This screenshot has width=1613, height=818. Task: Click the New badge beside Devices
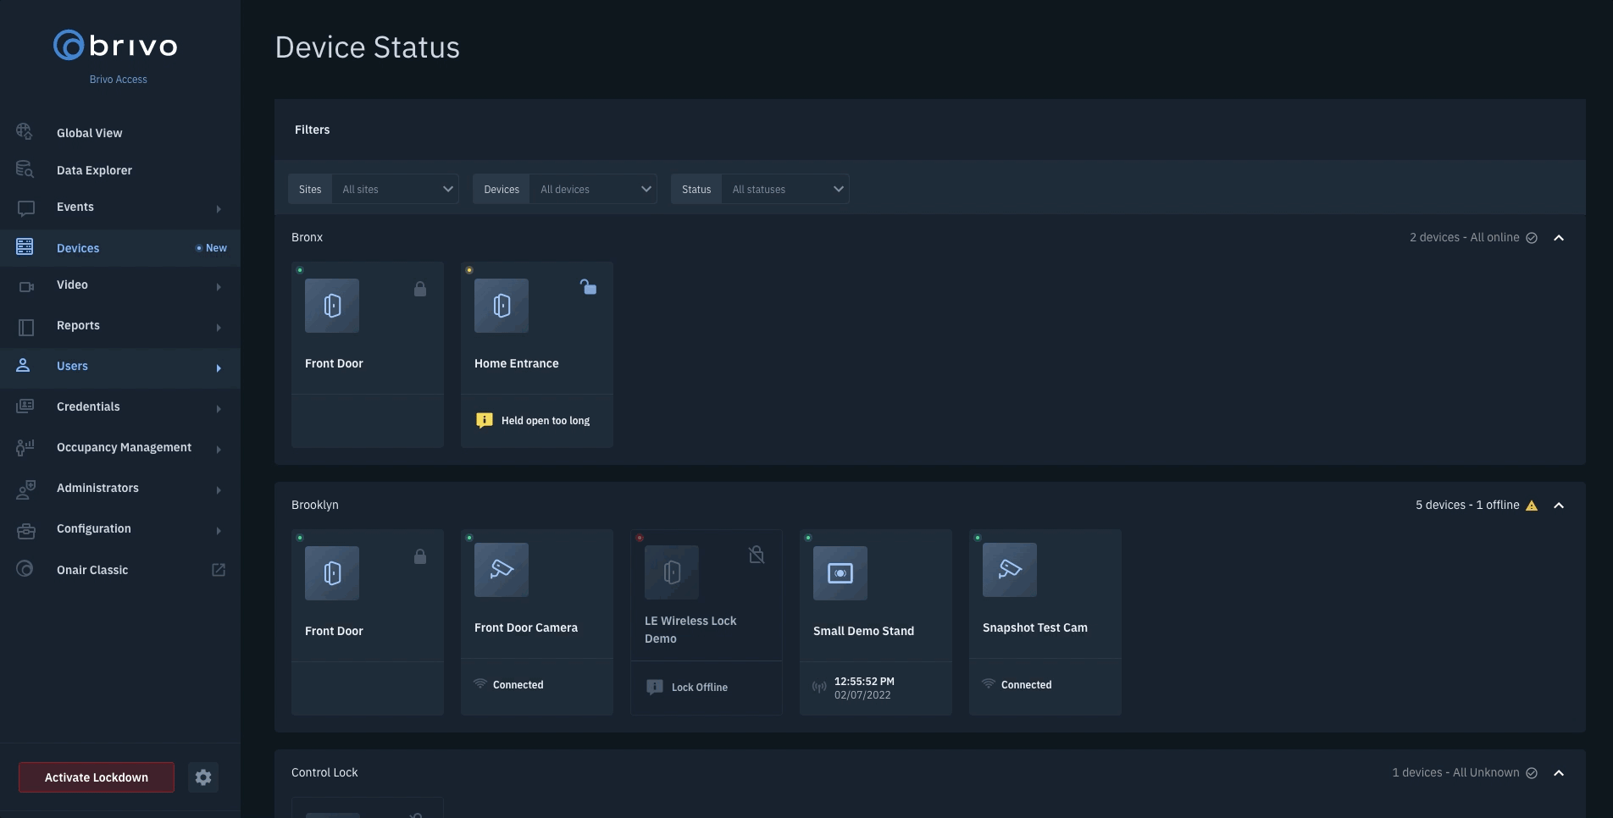pos(212,248)
